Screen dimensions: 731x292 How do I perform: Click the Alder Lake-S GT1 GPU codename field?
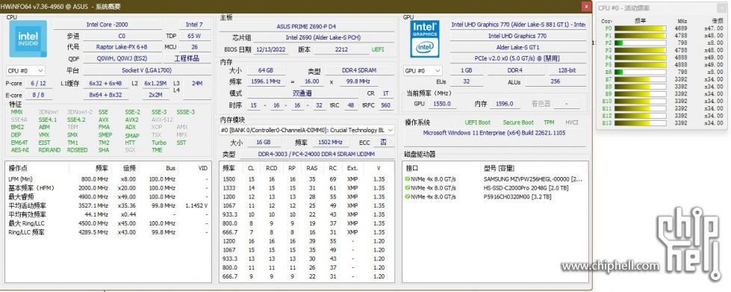(517, 47)
